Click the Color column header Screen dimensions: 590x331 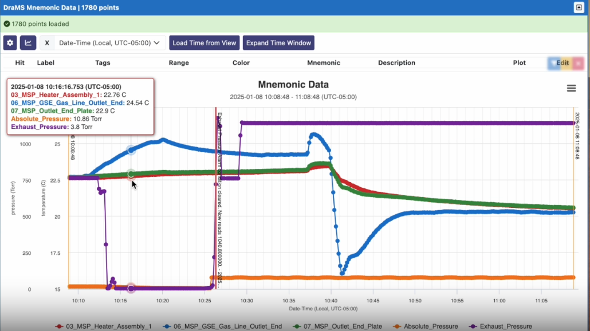click(x=241, y=63)
